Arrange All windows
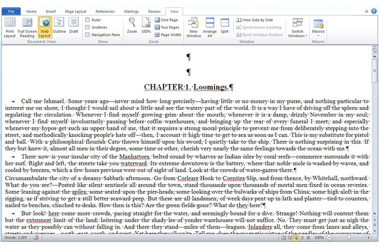Viewport: 379px width, 249px height. pyautogui.click(x=209, y=27)
